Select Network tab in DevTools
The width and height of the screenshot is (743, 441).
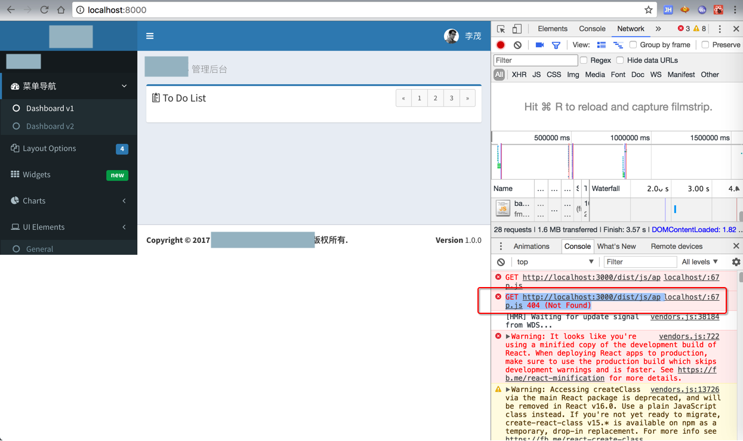click(x=631, y=29)
